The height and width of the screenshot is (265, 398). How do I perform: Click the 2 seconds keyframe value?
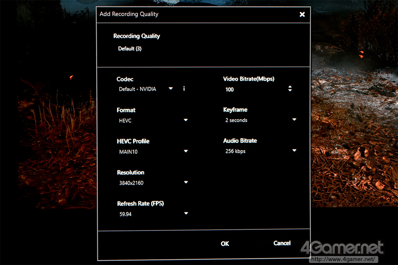(x=236, y=120)
